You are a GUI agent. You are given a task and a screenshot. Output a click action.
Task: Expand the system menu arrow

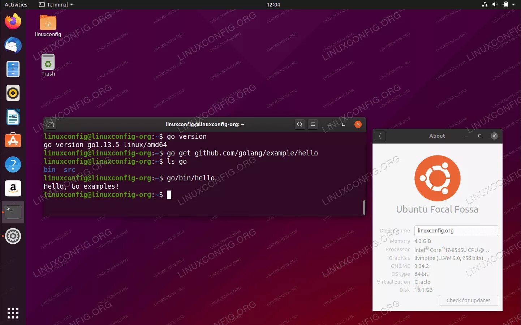[x=513, y=4]
